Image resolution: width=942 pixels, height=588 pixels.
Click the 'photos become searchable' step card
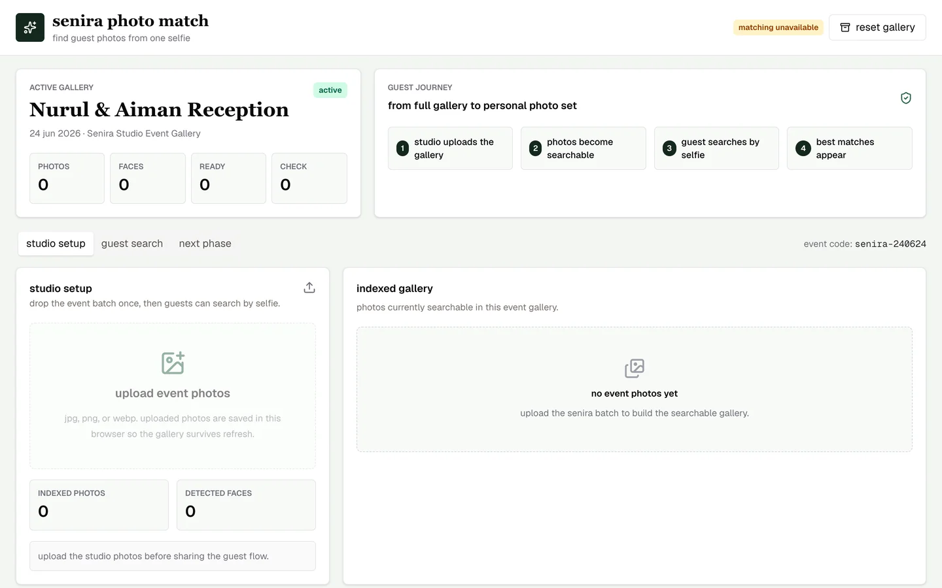pyautogui.click(x=584, y=148)
